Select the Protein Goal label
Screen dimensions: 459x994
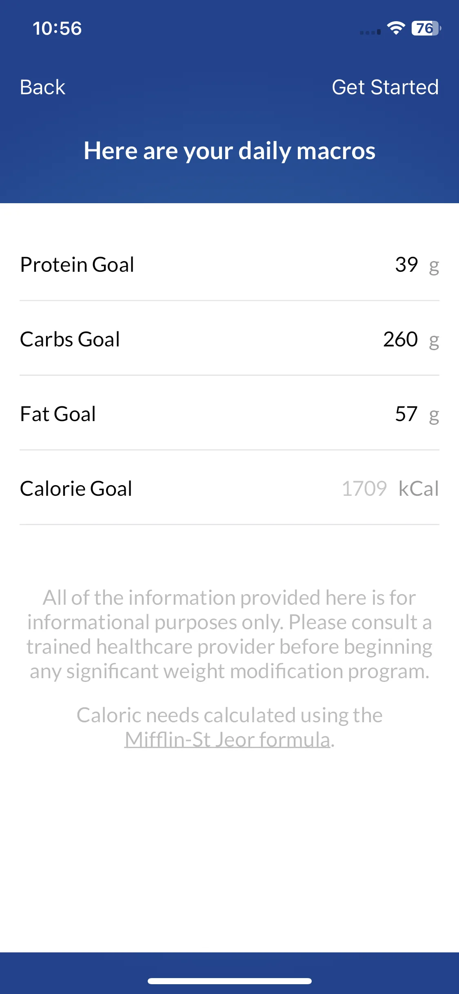click(77, 264)
